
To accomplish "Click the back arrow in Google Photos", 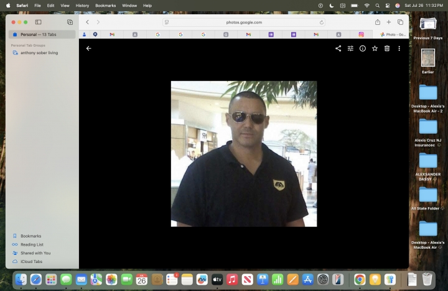I will coord(88,48).
